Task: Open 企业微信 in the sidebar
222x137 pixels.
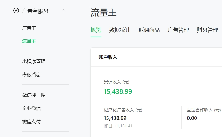Action: tap(31, 108)
